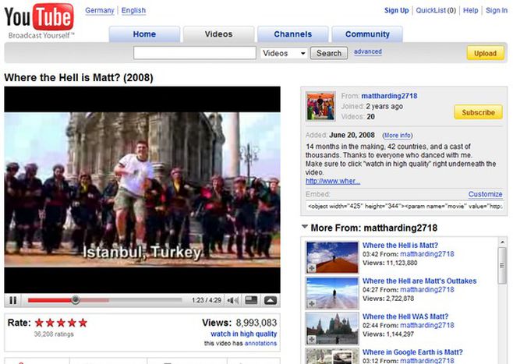Click related list scrollbar up arrow
Image resolution: width=513 pixels, height=364 pixels.
(502, 242)
